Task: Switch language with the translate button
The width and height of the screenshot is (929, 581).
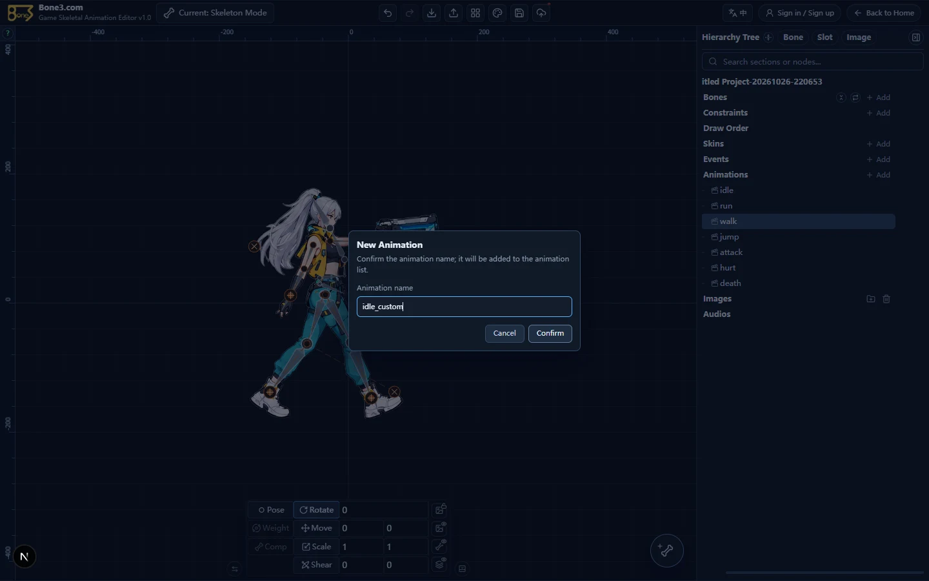Action: click(x=738, y=13)
